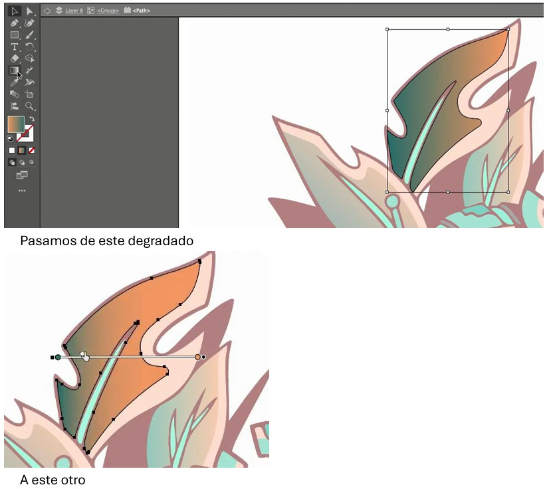Select the Curvature tool

tap(30, 23)
